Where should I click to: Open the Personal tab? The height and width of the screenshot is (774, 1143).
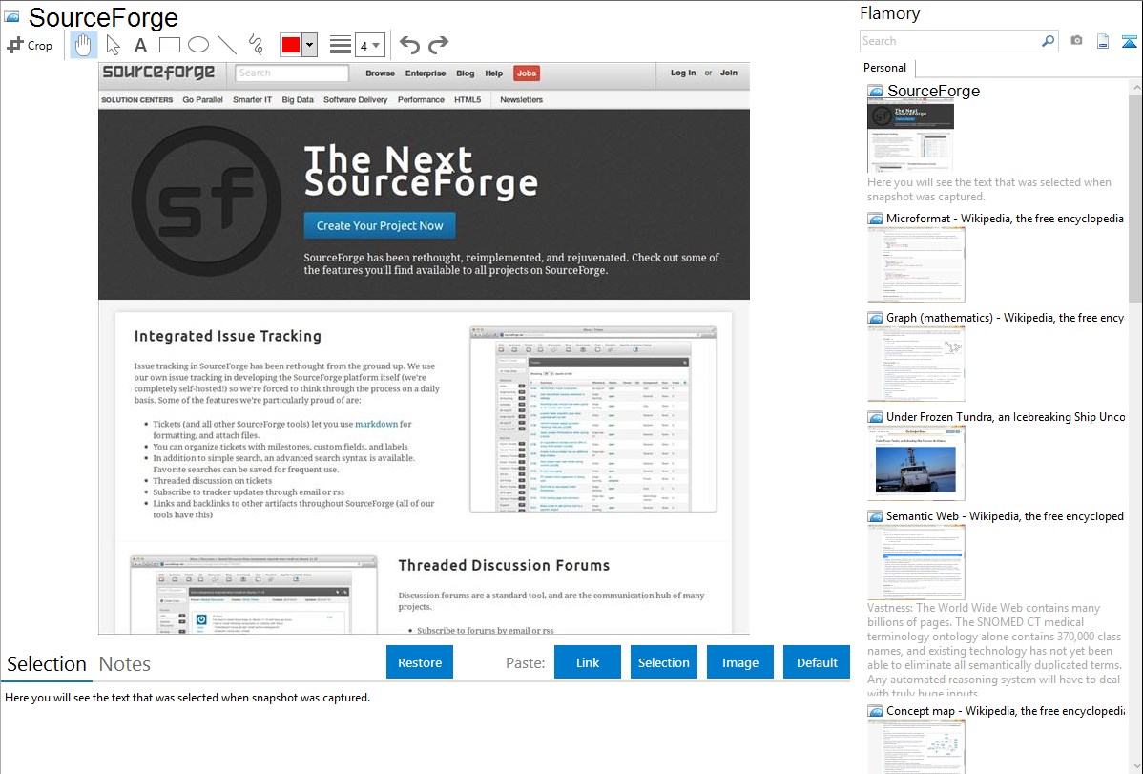click(885, 68)
